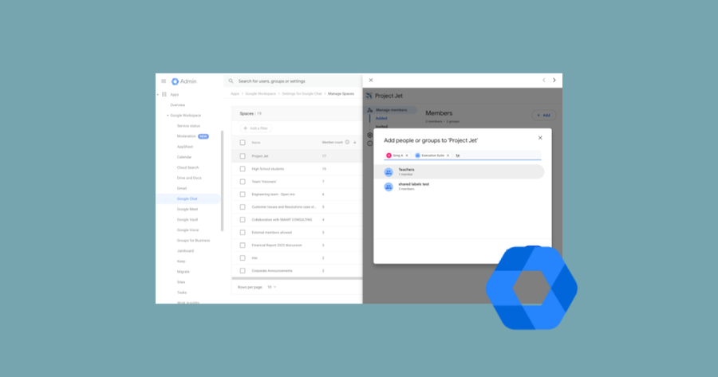
Task: Check Customer Issues and Resolutions checkbox
Action: 243,206
